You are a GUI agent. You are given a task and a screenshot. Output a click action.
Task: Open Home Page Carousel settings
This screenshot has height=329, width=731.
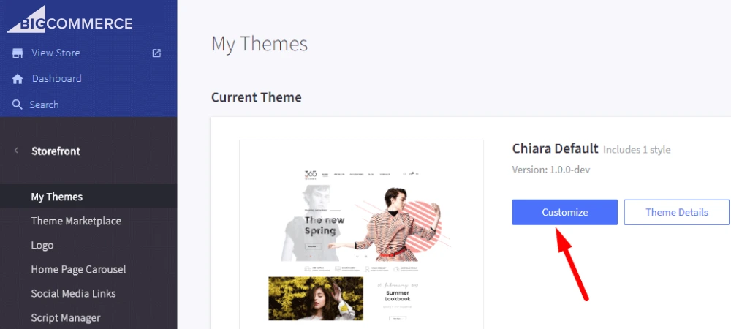click(78, 269)
